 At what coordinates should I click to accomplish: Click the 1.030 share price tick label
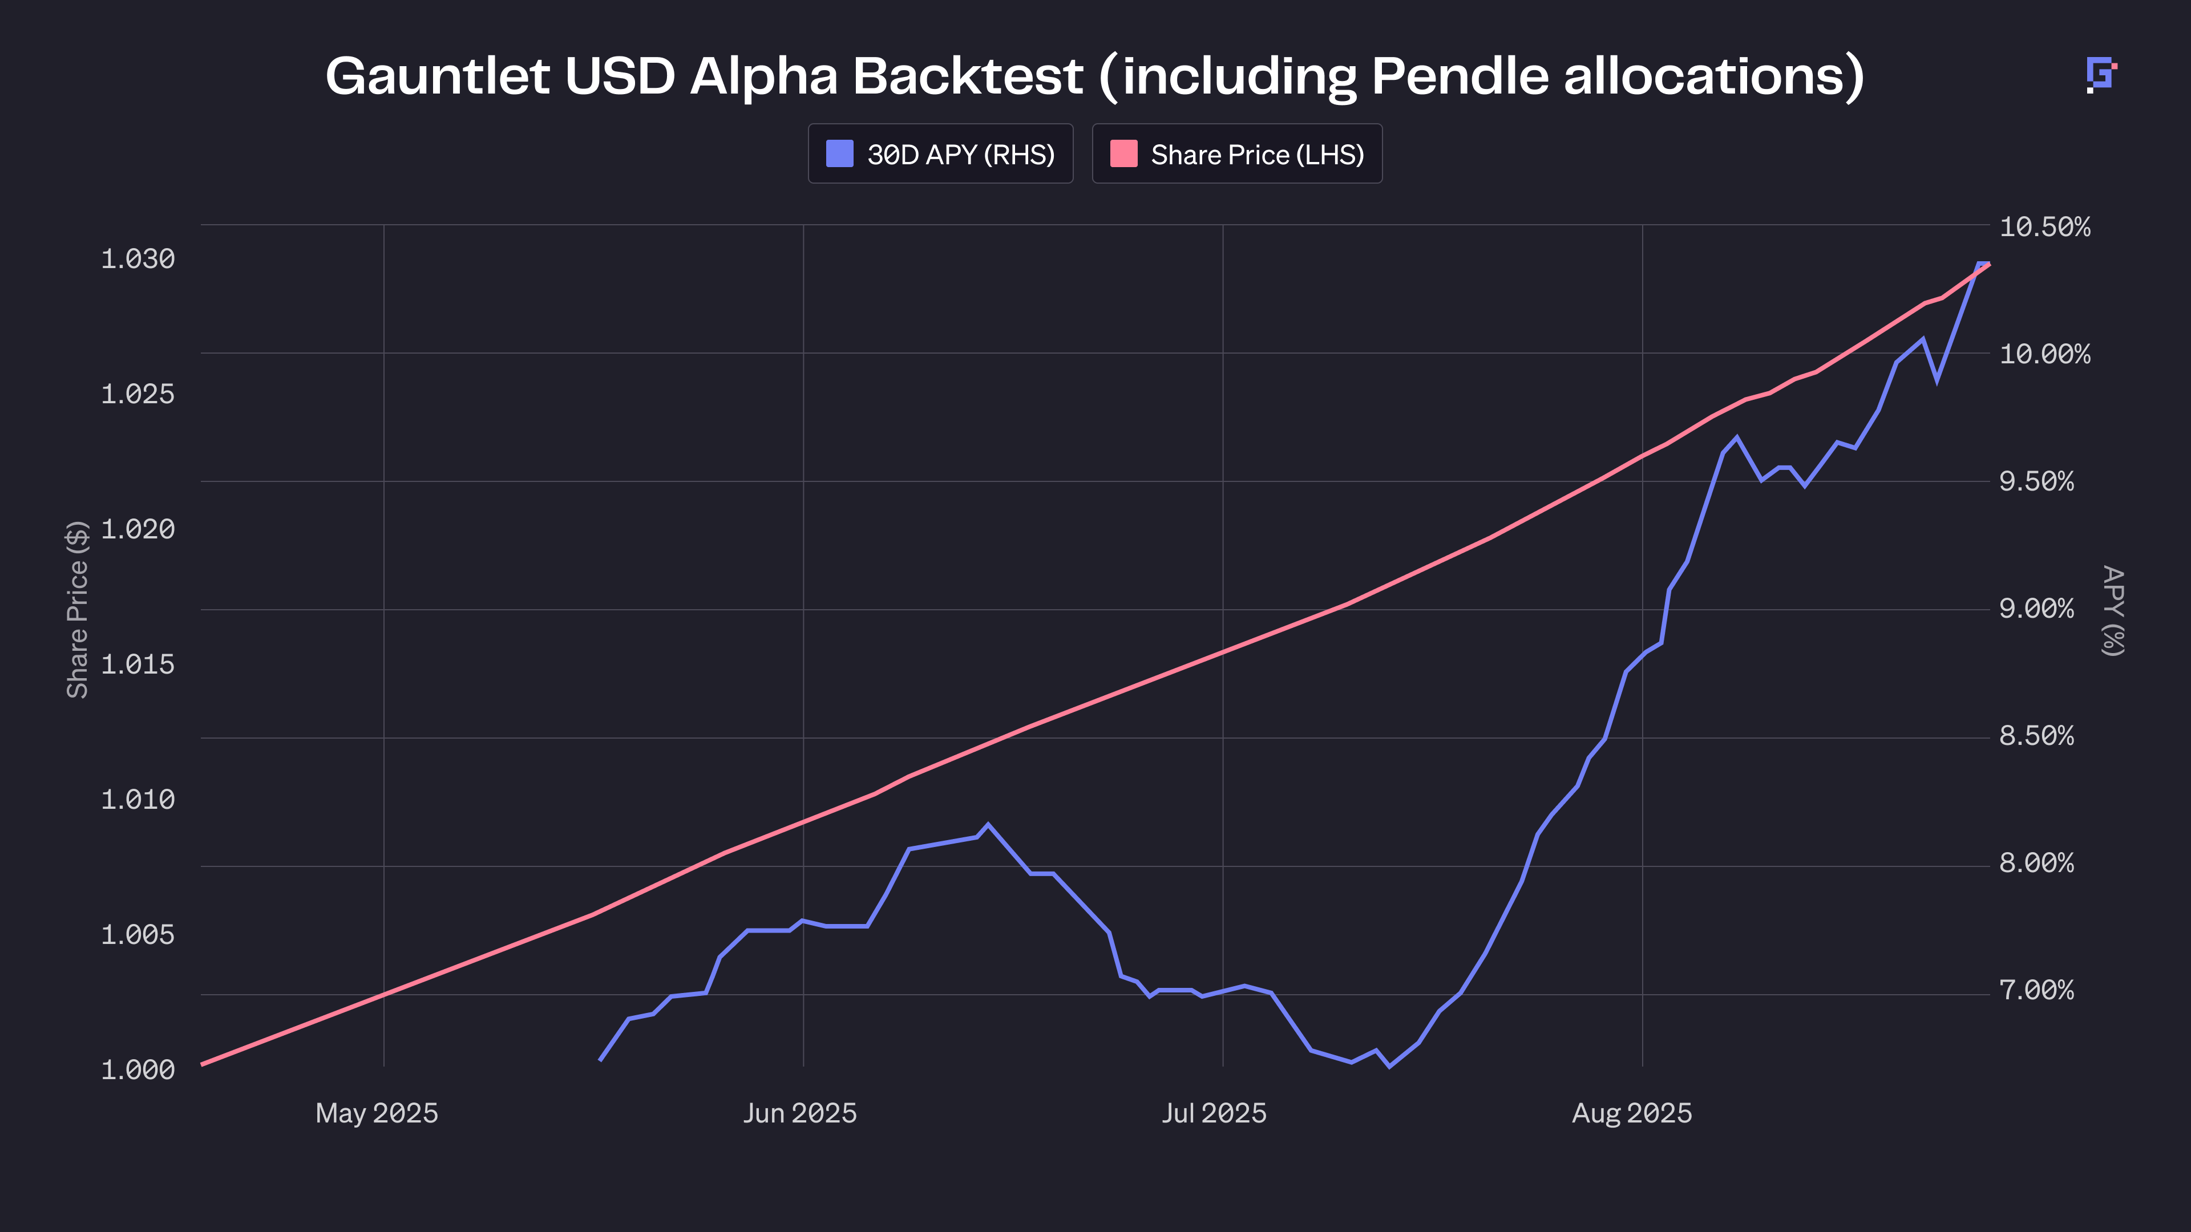point(138,258)
